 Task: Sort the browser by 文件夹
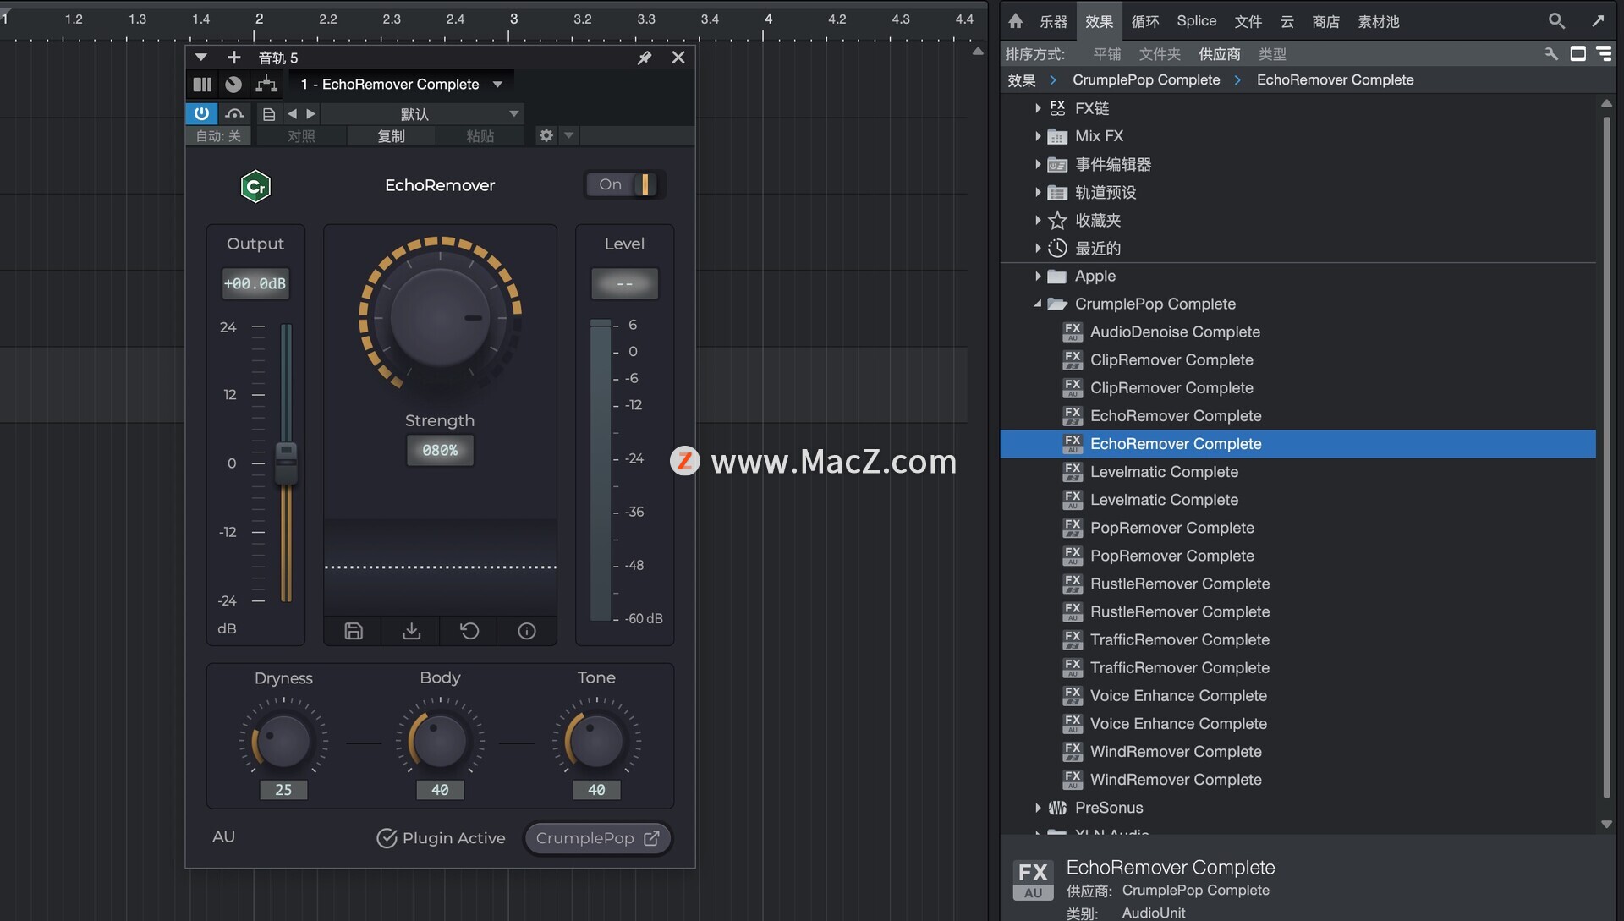pos(1160,54)
